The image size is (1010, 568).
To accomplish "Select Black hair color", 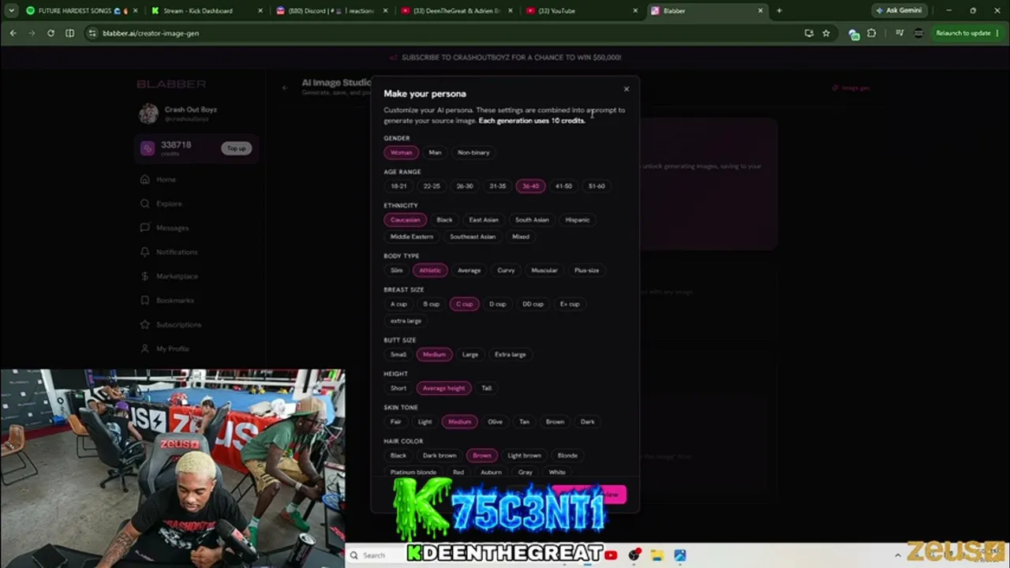I will (398, 456).
